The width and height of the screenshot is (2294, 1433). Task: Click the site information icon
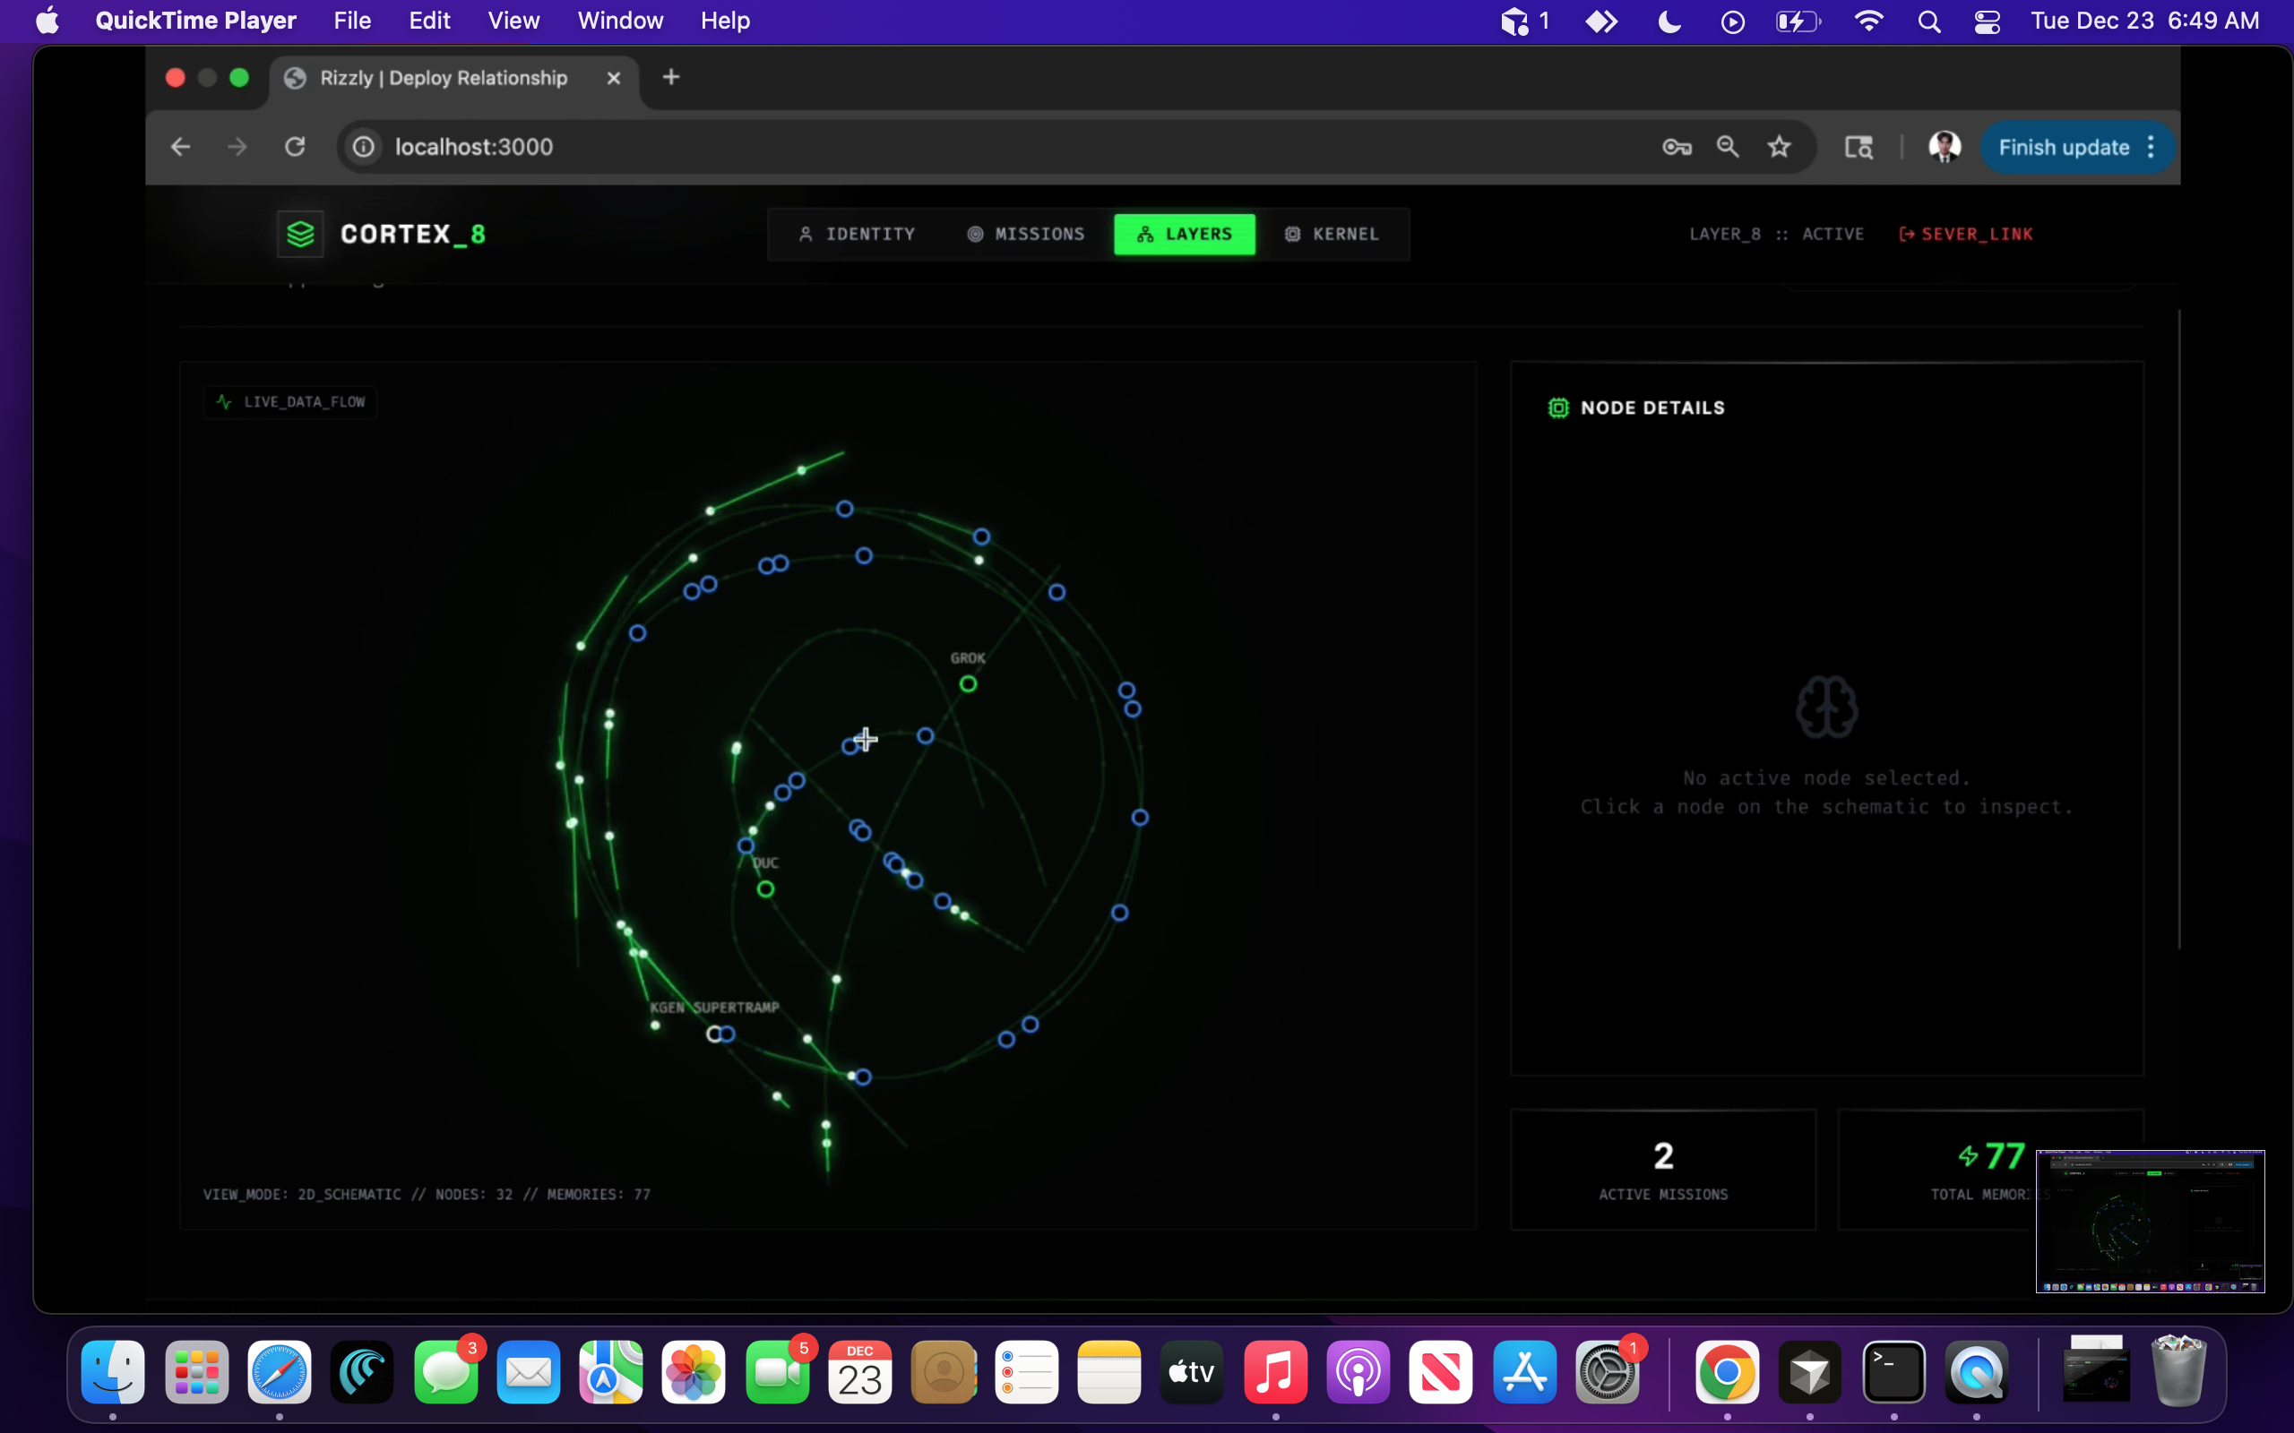[364, 147]
